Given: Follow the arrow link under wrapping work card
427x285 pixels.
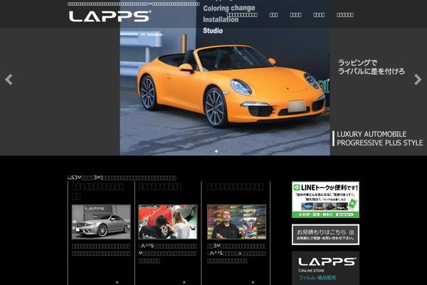Looking at the screenshot, I should 184,282.
